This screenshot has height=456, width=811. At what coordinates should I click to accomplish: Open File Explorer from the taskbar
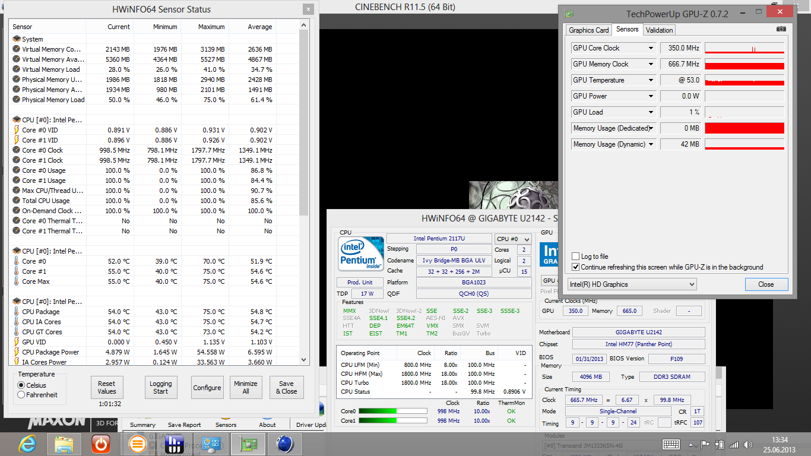tap(64, 444)
